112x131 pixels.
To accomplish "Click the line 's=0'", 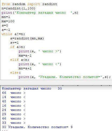I will coord(5,25).
